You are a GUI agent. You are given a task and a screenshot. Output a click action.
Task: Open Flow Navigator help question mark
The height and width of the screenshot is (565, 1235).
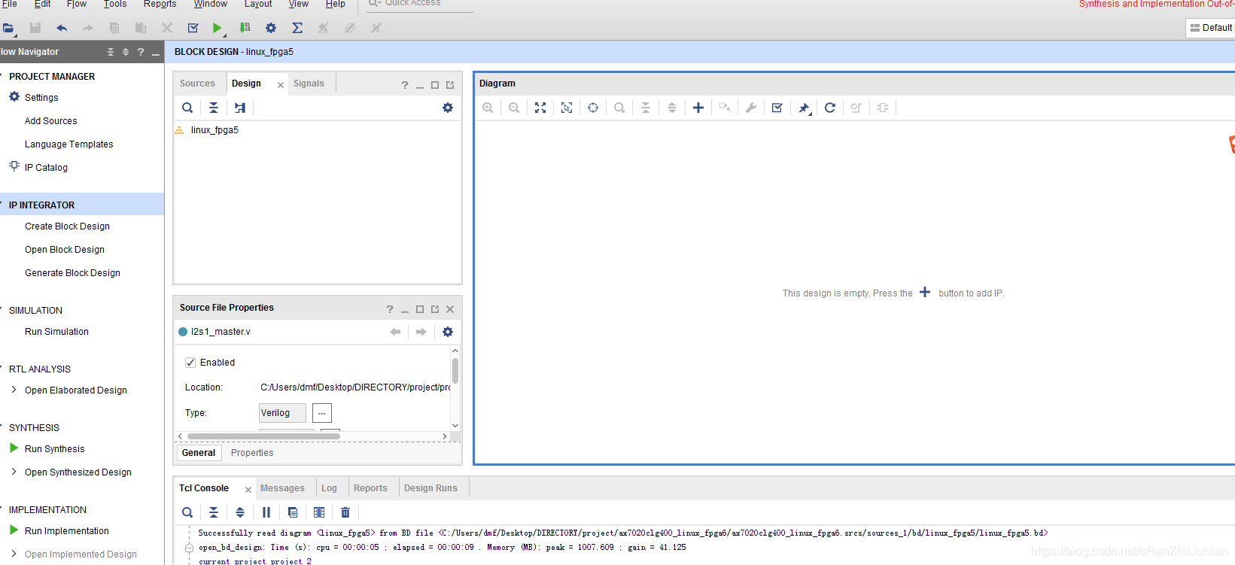[x=140, y=52]
